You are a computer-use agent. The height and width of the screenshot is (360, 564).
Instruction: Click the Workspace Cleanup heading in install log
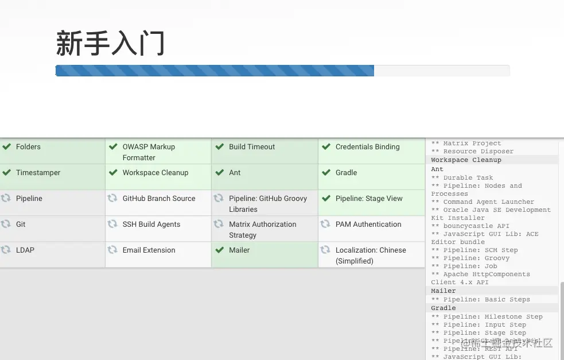pos(466,160)
